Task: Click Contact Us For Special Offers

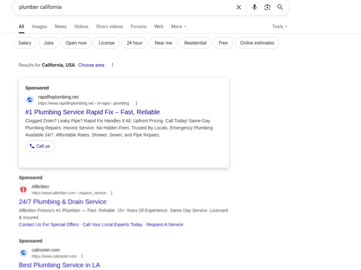Action: click(x=49, y=225)
